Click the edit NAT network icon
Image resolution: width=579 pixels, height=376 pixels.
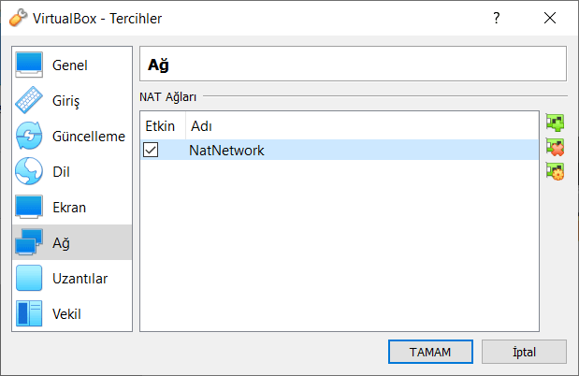tap(556, 171)
